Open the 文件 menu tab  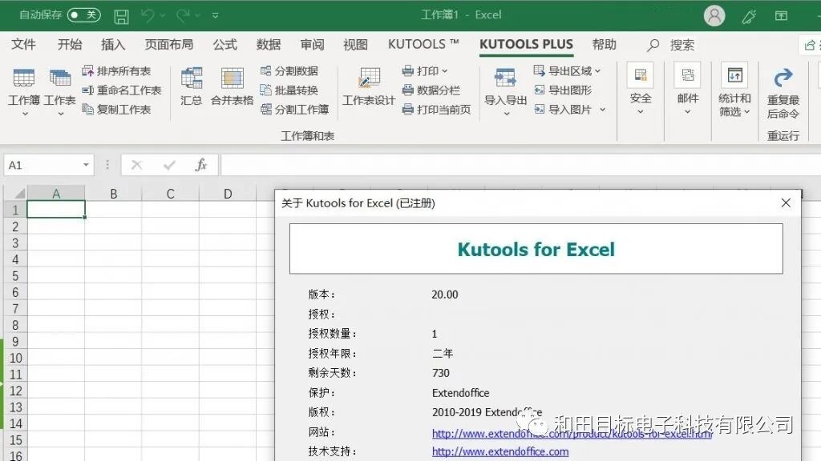[23, 45]
